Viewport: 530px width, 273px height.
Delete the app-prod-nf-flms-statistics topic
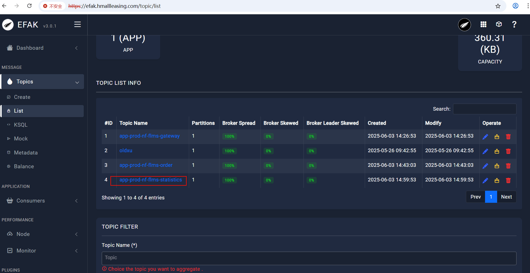(x=508, y=181)
